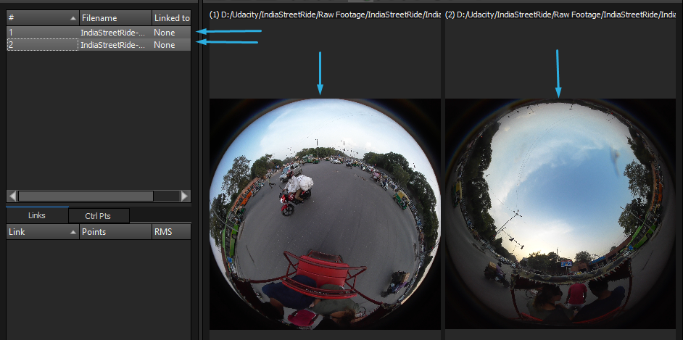
Task: Click the file path label of image (1)
Action: [324, 14]
